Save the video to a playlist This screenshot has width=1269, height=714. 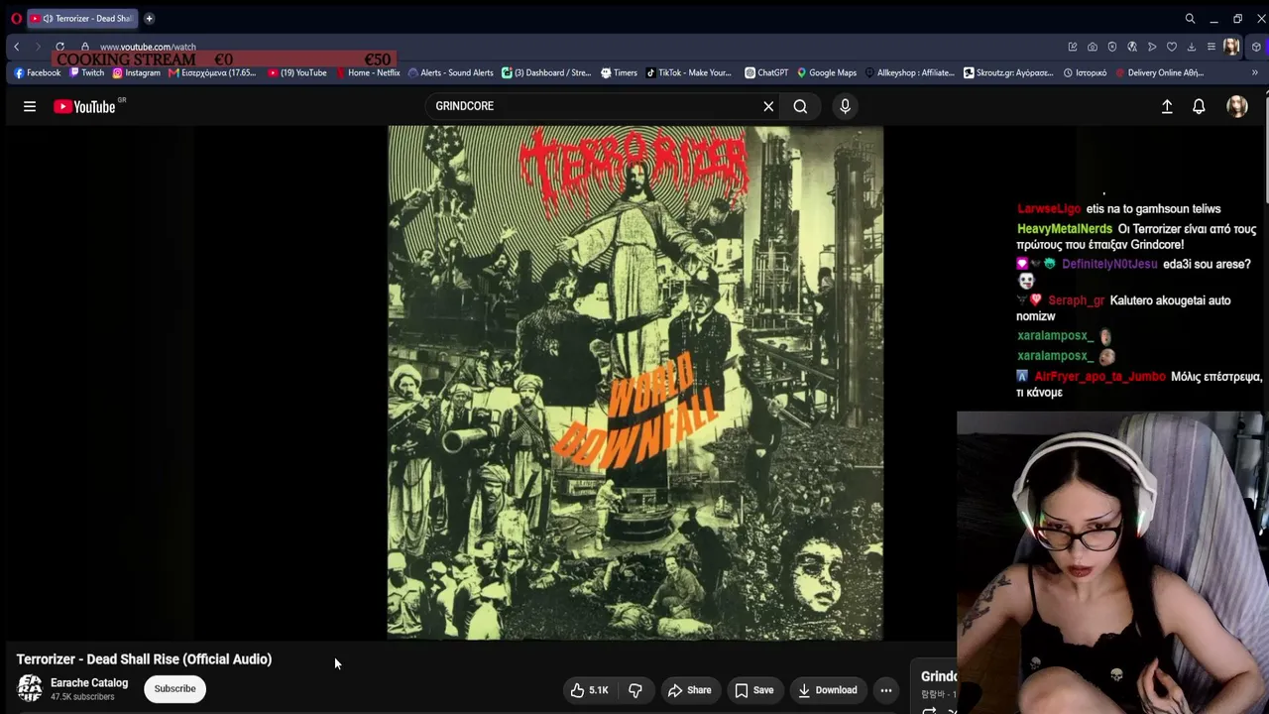click(x=753, y=690)
